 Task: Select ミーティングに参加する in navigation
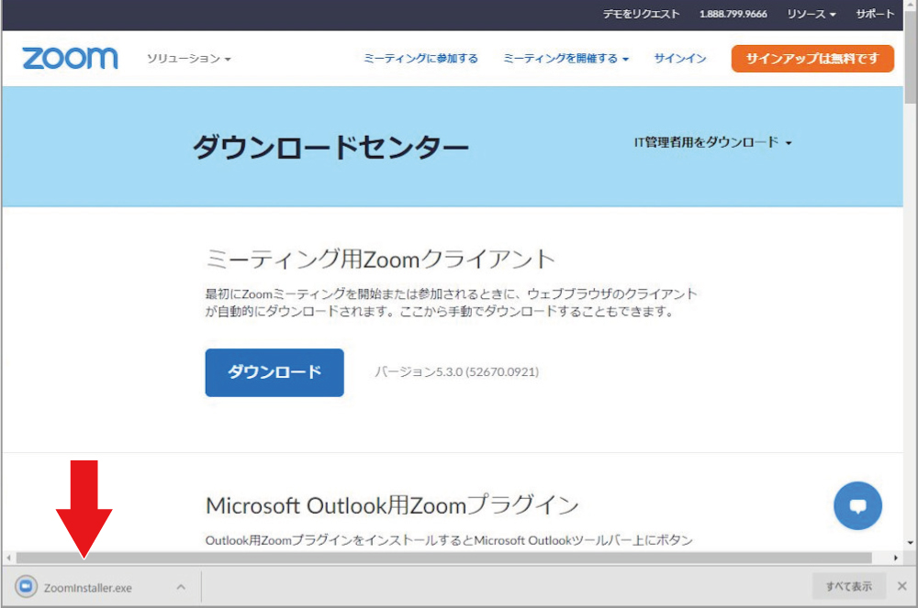coord(420,59)
